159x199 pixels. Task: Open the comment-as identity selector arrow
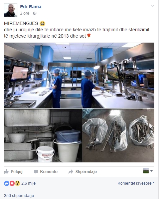pos(151,171)
